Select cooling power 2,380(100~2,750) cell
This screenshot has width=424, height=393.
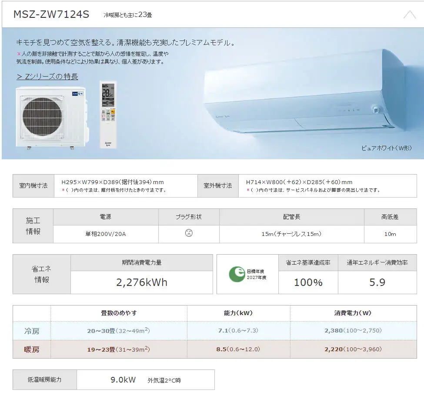click(353, 331)
